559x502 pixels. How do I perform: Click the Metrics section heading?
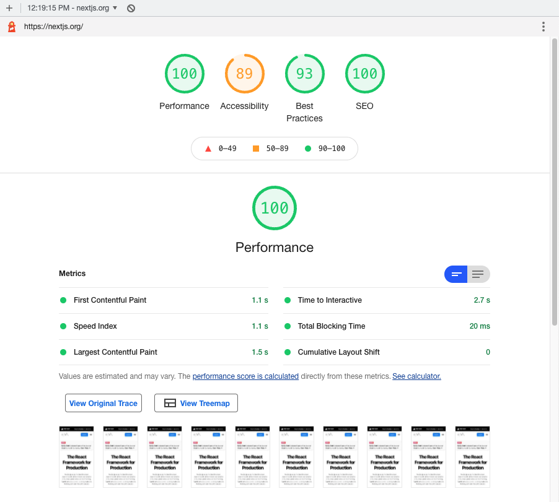(x=73, y=274)
